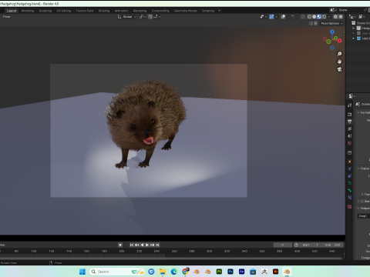Click the blue Z axis on gizmo
Viewport: 370px width, 277px height.
click(332, 32)
